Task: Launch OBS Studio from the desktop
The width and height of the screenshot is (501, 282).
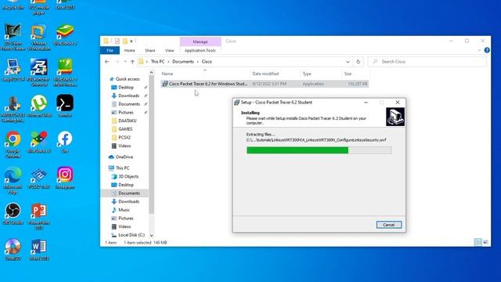Action: [x=13, y=214]
